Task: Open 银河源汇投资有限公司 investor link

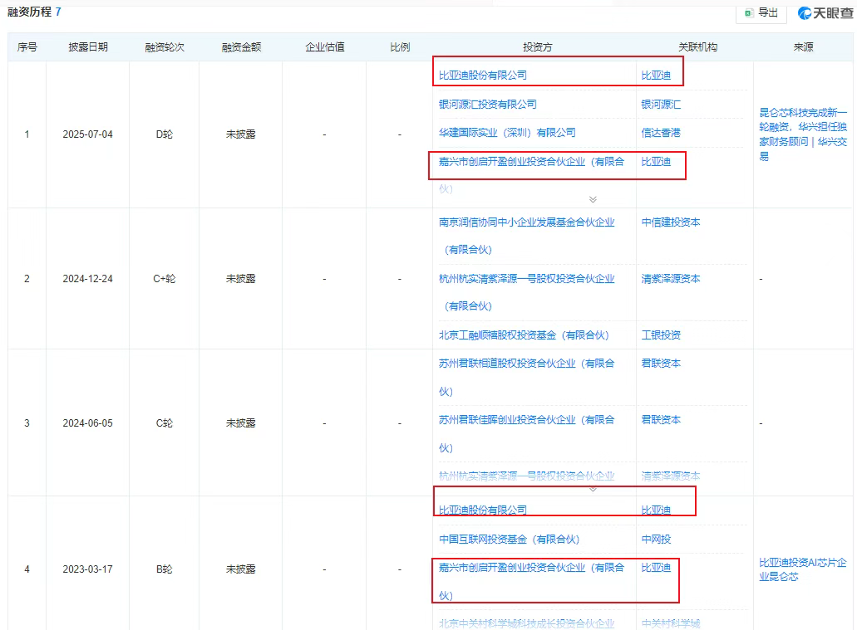Action: click(487, 104)
